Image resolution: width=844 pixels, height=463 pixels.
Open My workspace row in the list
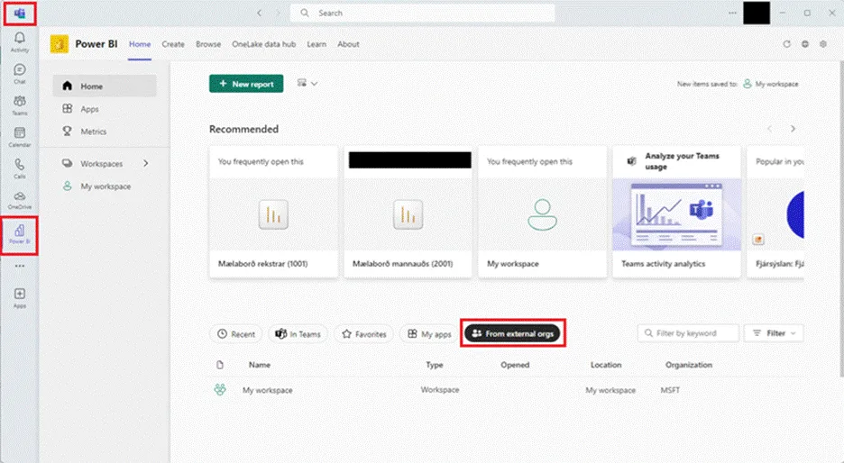268,390
